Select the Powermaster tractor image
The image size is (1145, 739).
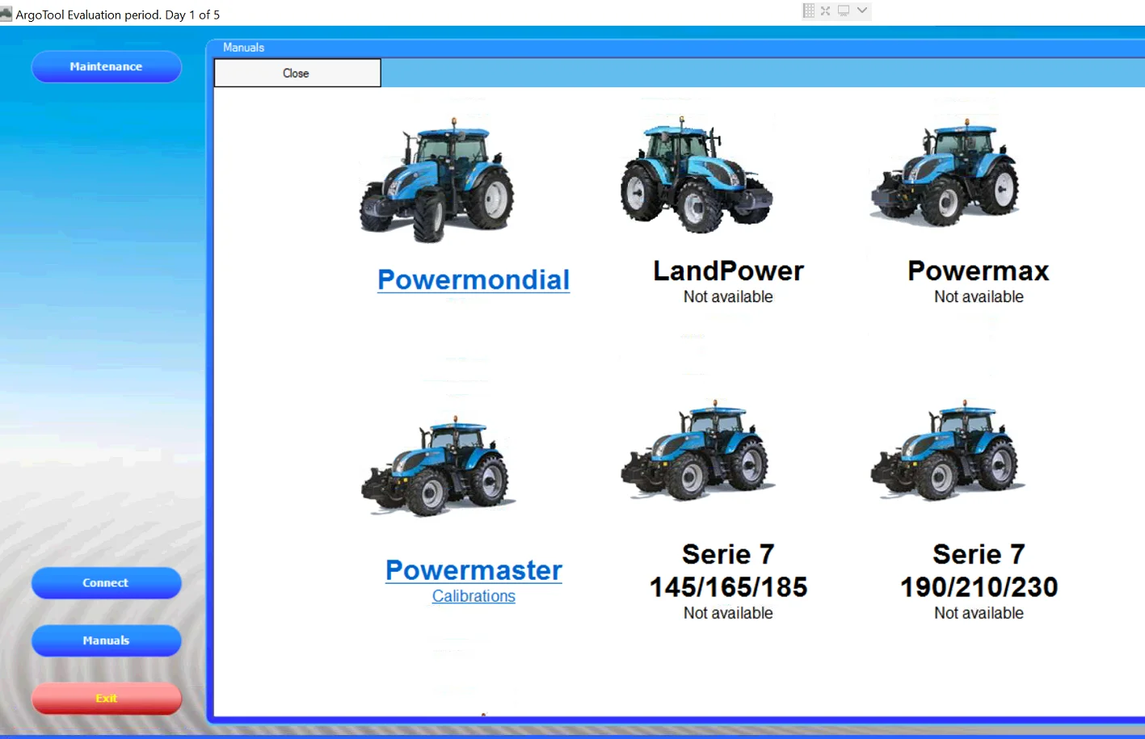(438, 466)
